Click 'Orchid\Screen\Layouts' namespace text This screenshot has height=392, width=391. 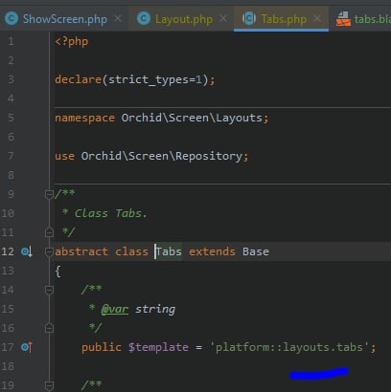coord(192,118)
